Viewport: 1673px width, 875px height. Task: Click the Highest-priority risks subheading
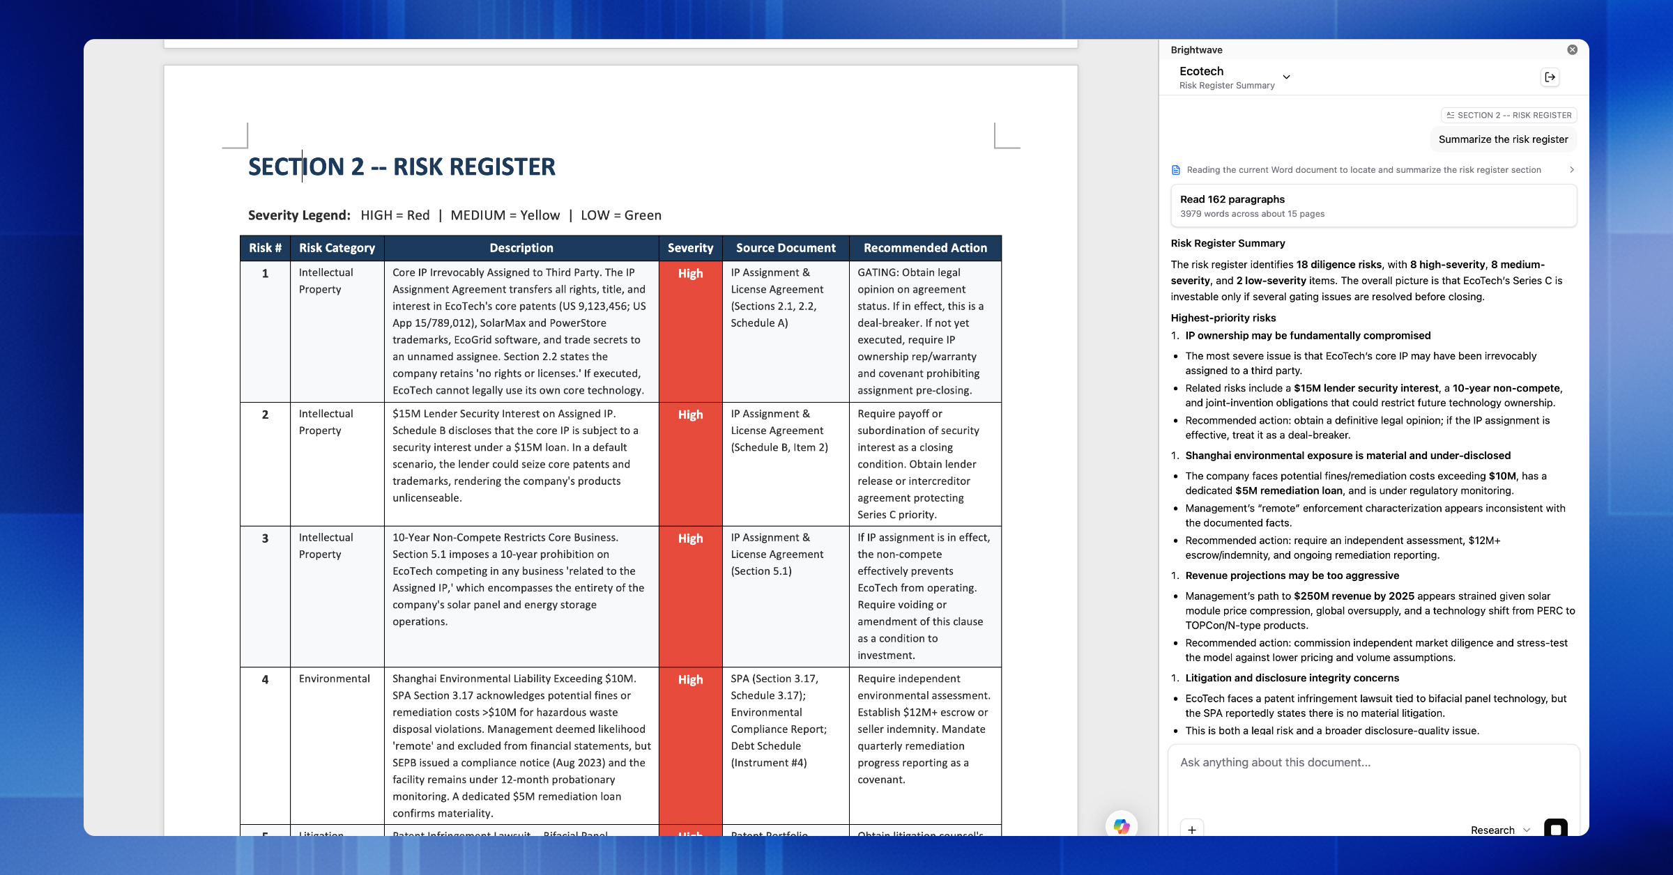(x=1223, y=318)
